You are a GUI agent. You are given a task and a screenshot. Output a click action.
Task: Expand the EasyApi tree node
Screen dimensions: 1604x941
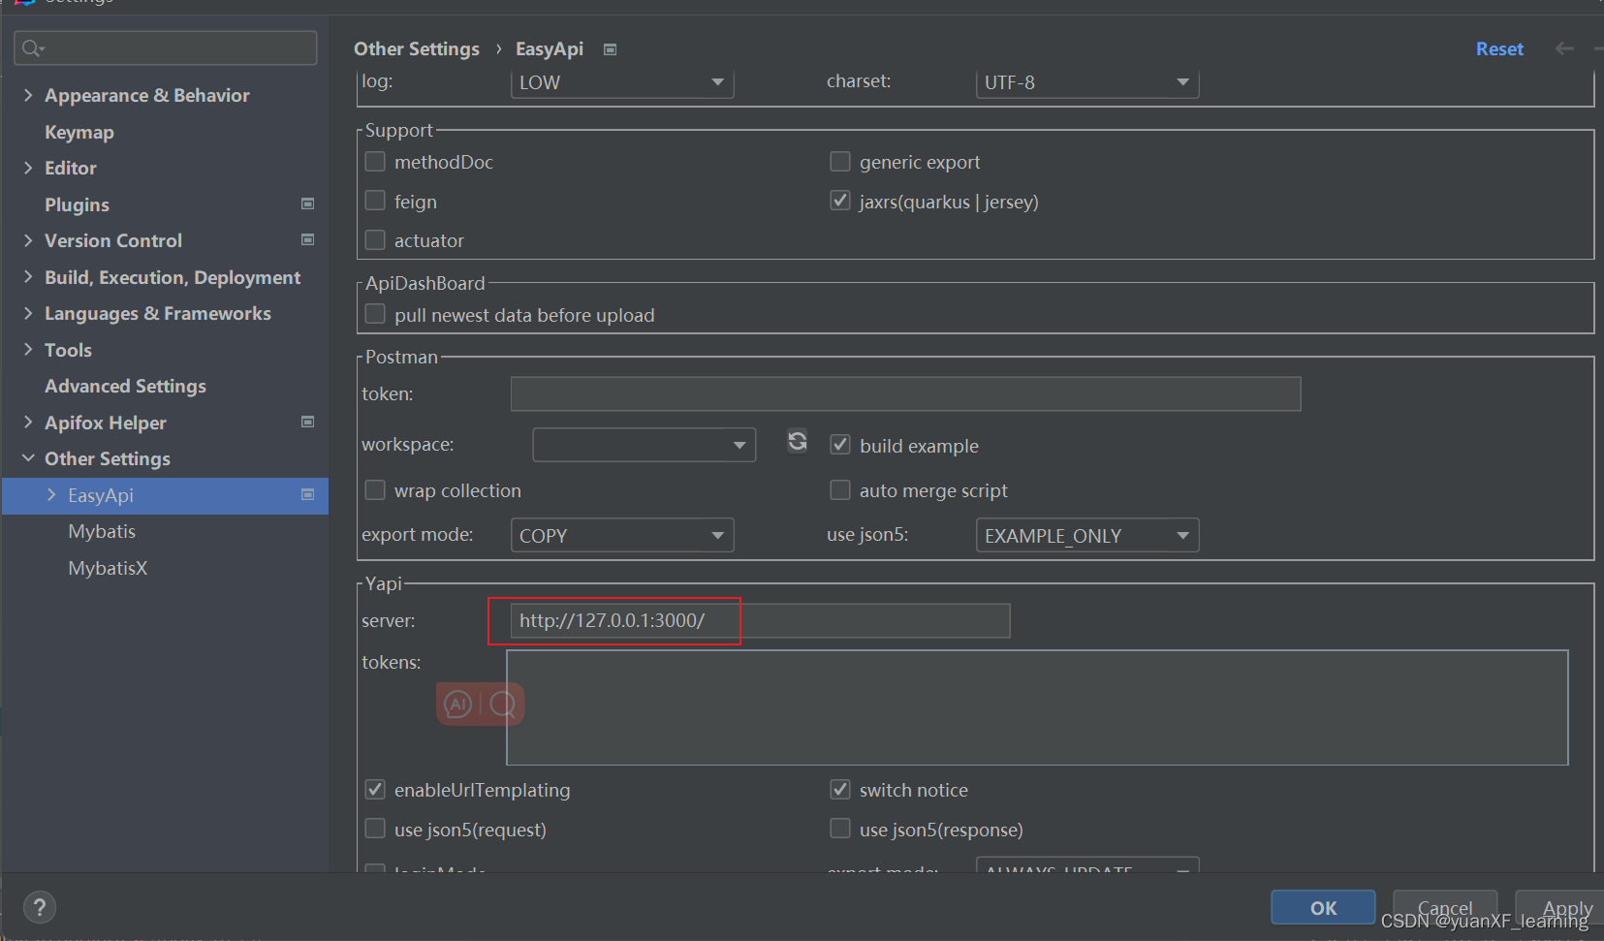click(x=51, y=495)
